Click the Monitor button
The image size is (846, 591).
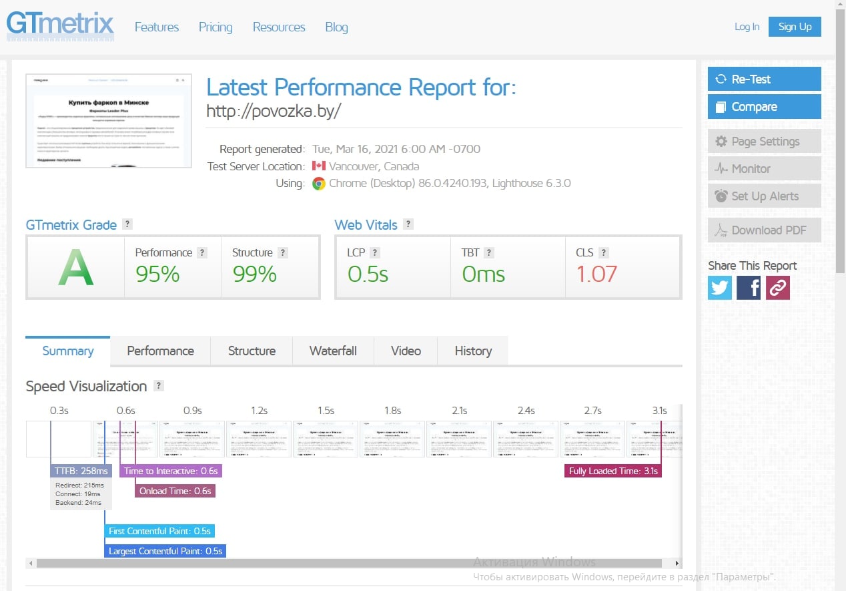click(765, 168)
